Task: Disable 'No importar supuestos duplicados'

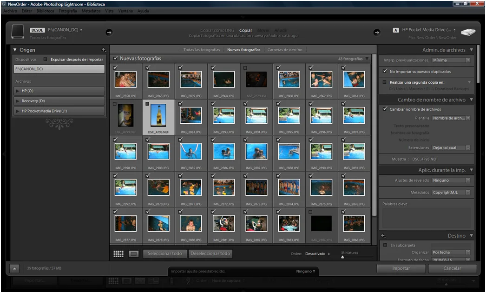Action: point(384,72)
